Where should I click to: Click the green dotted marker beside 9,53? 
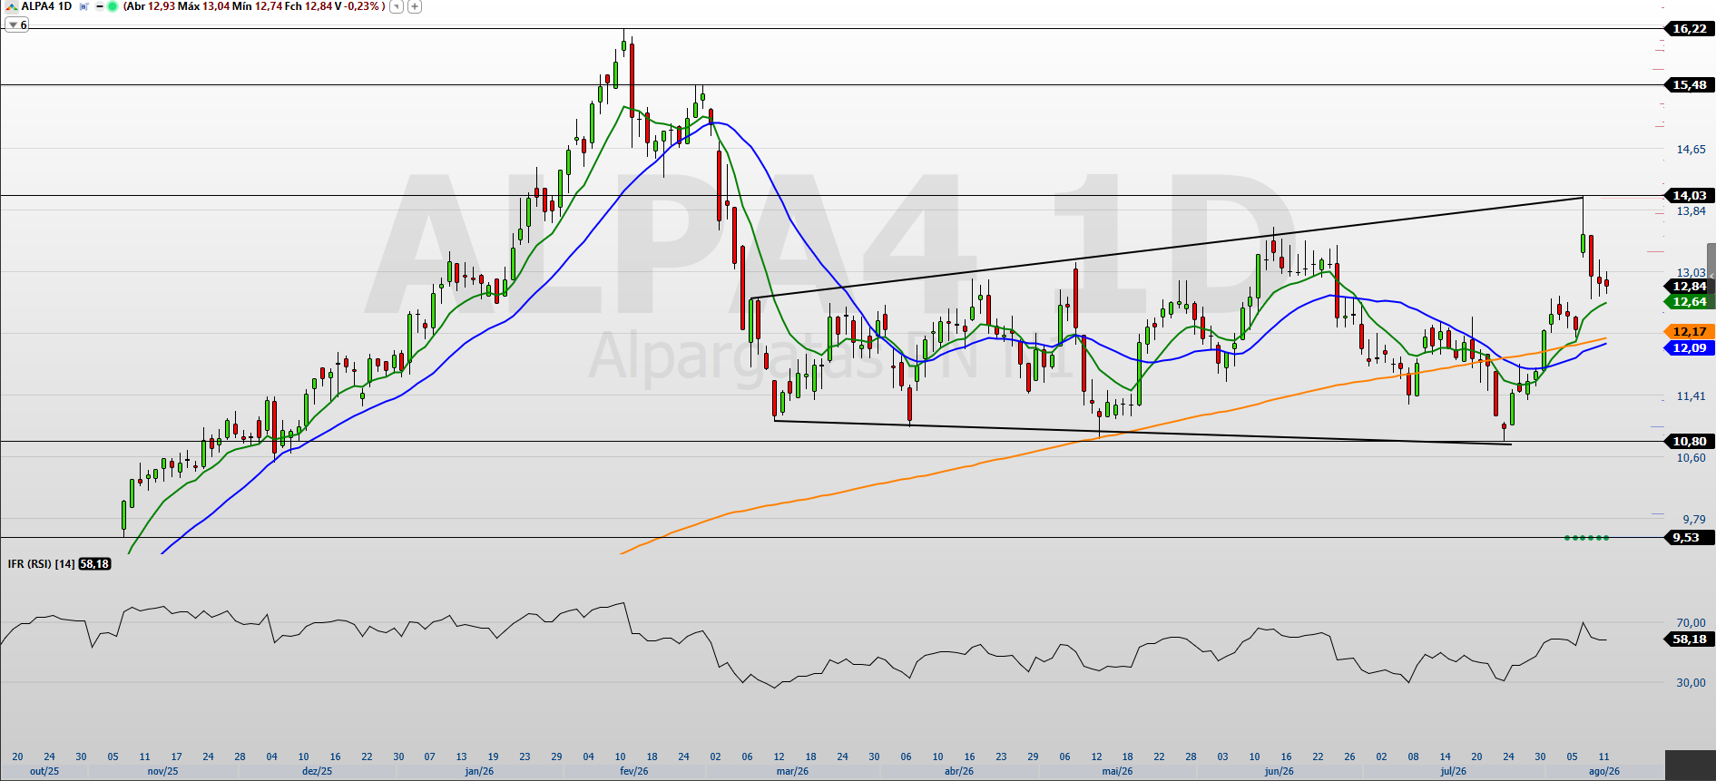tap(1586, 538)
